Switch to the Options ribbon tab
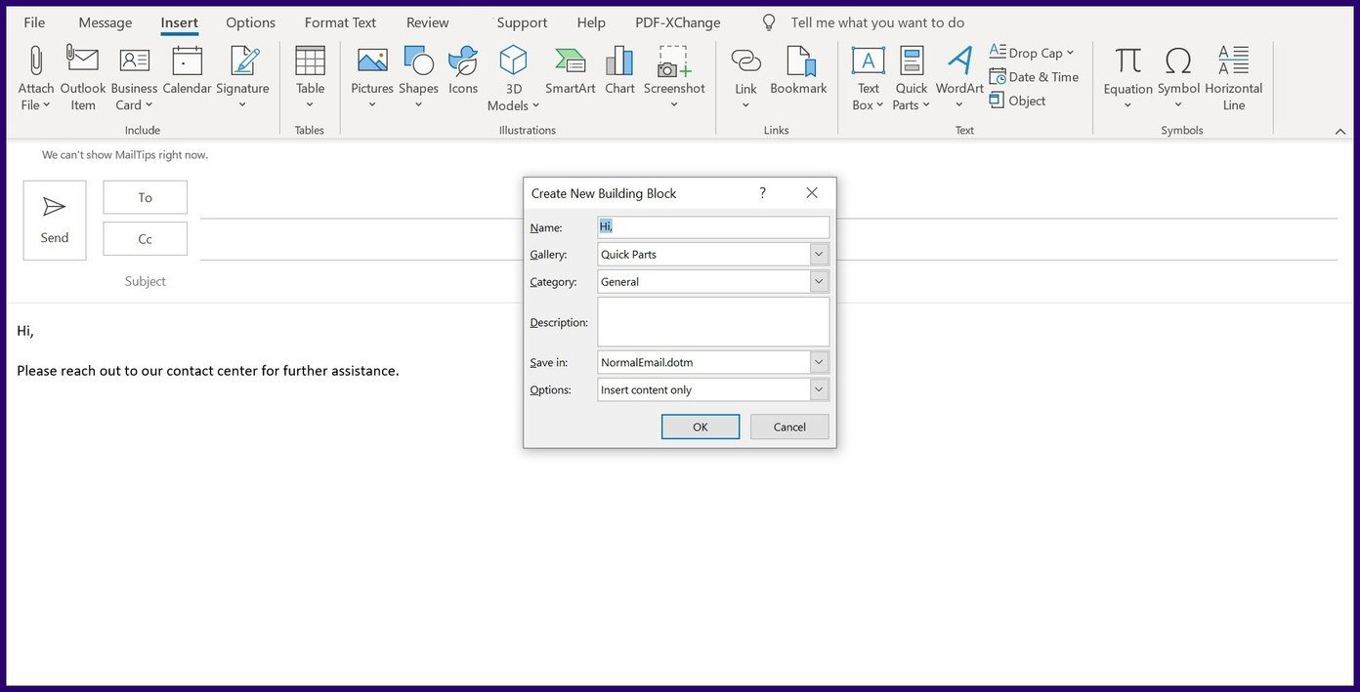This screenshot has height=692, width=1360. (250, 22)
